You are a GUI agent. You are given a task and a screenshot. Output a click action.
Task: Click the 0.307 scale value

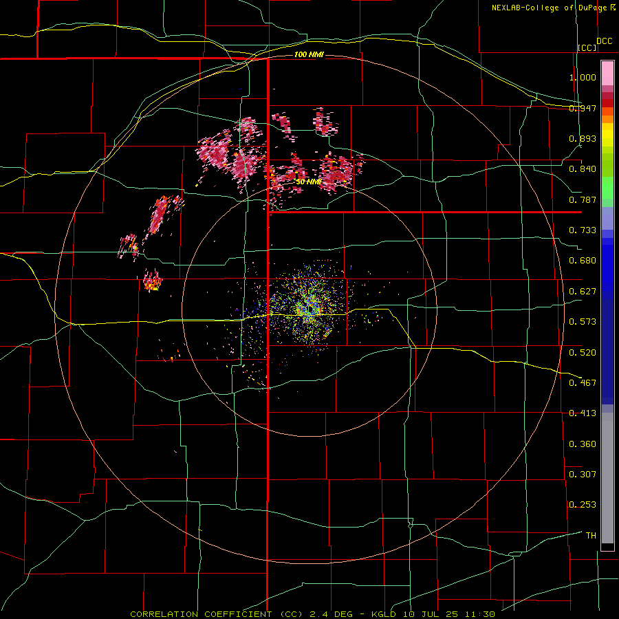[x=583, y=475]
